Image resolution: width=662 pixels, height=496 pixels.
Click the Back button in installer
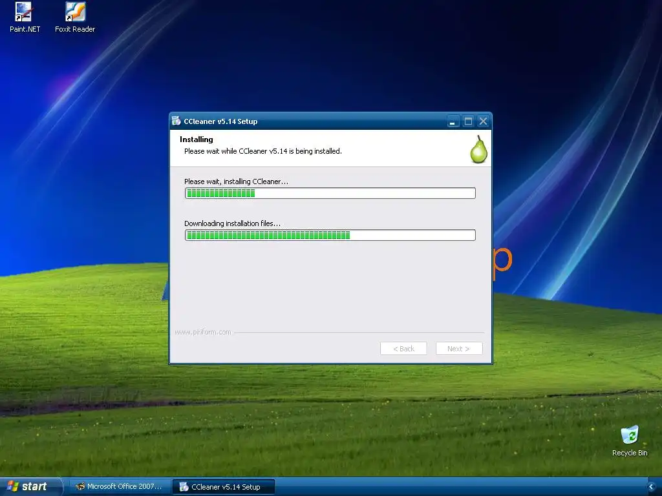(403, 348)
